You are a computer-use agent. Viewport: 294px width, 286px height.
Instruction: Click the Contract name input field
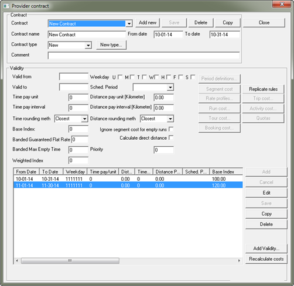87,35
